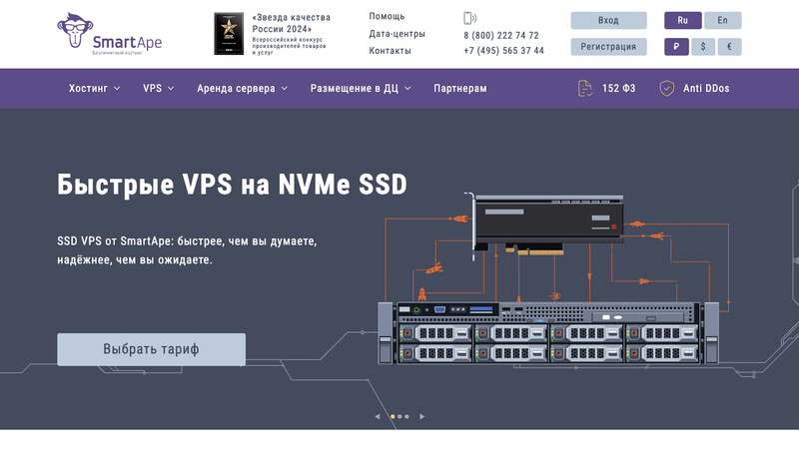Expand the Хостинг dropdown menu
The width and height of the screenshot is (799, 449).
[x=94, y=88]
